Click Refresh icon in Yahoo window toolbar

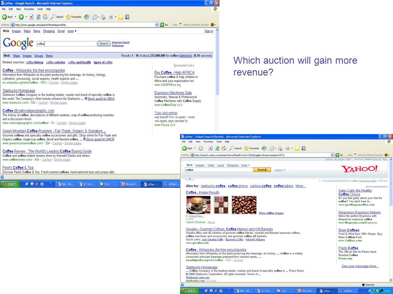(x=217, y=148)
